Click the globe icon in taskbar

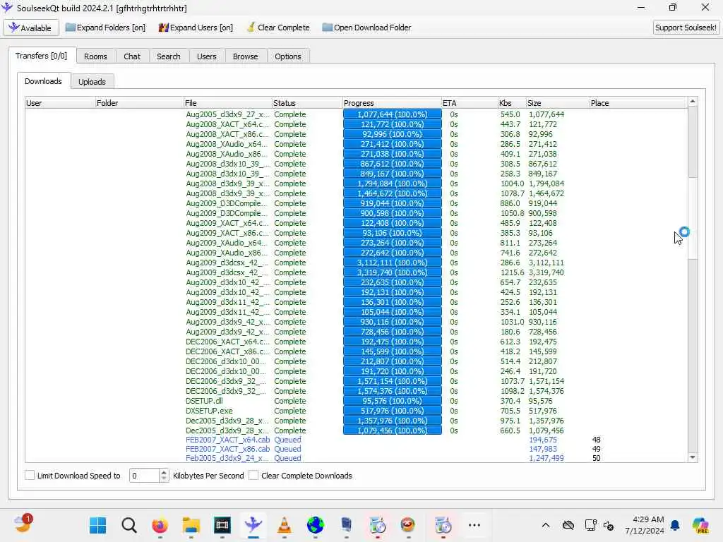(316, 525)
